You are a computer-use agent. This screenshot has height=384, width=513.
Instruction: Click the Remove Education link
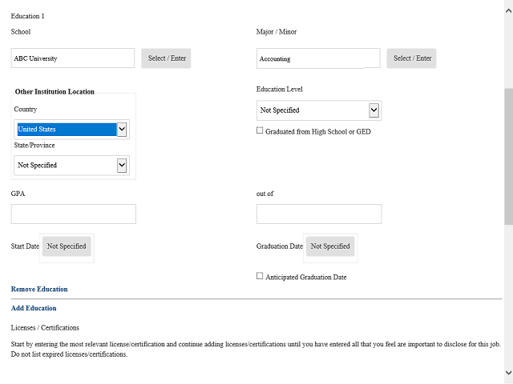[39, 290]
